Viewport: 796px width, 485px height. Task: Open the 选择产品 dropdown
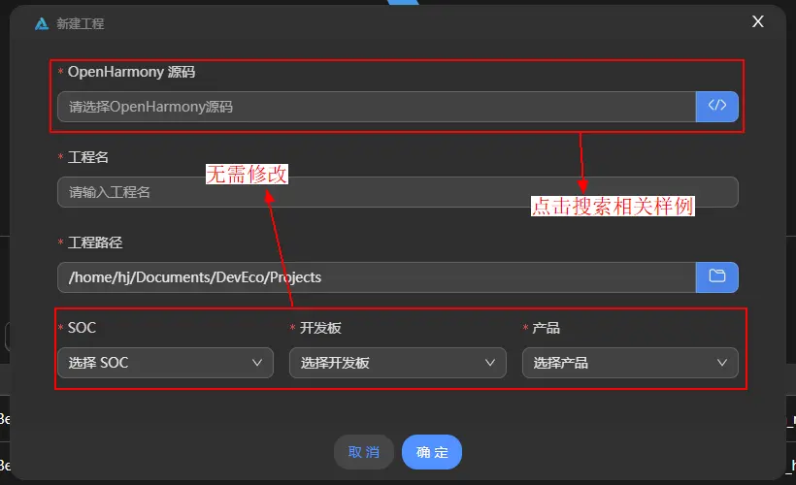[x=630, y=363]
